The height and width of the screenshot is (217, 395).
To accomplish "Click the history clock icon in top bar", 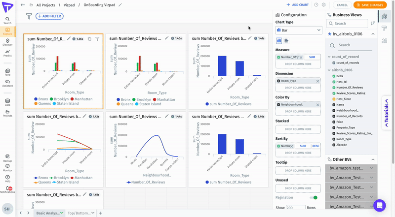I will coord(316,5).
